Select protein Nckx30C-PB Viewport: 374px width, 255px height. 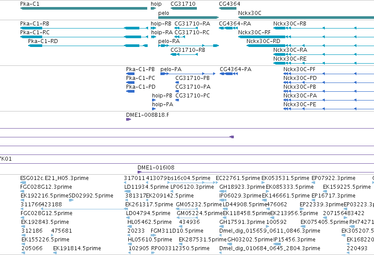(329, 91)
